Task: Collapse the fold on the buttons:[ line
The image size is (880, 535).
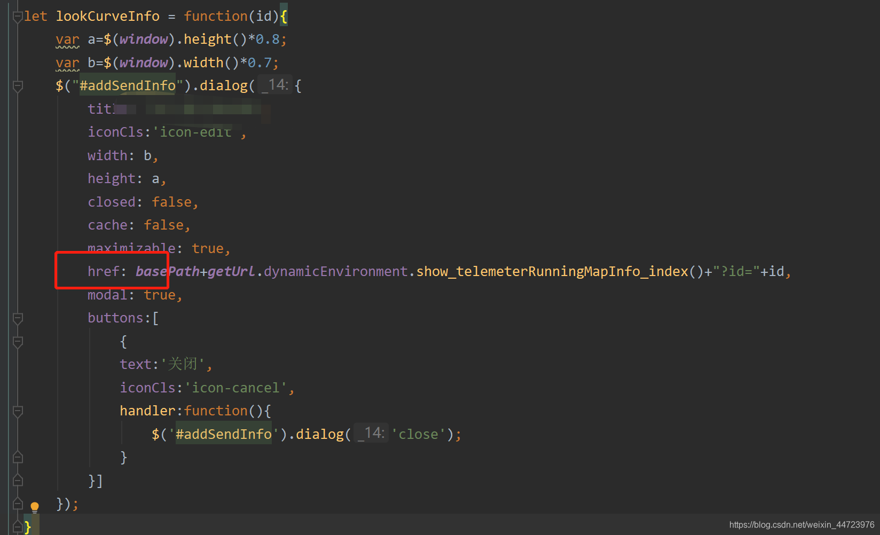Action: coord(18,319)
